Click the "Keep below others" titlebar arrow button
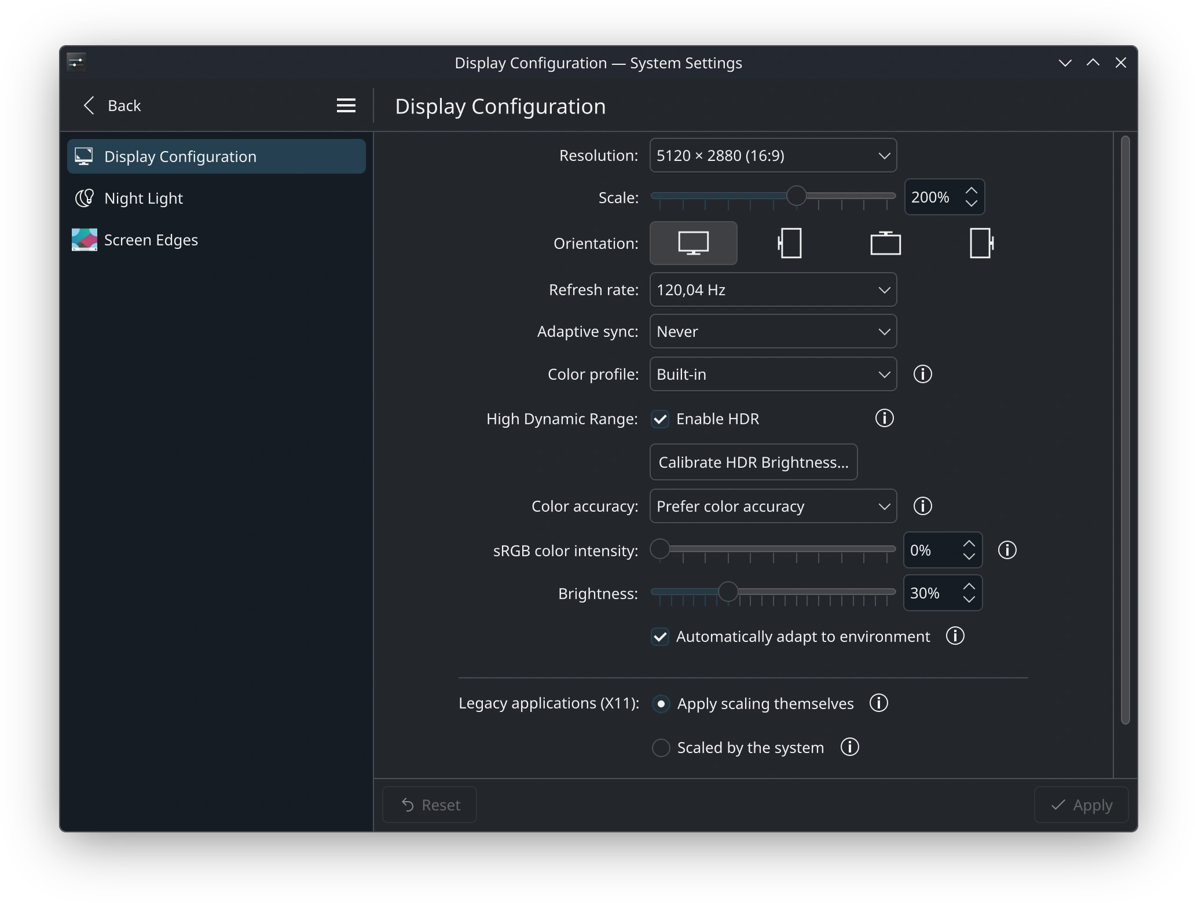 tap(1065, 63)
